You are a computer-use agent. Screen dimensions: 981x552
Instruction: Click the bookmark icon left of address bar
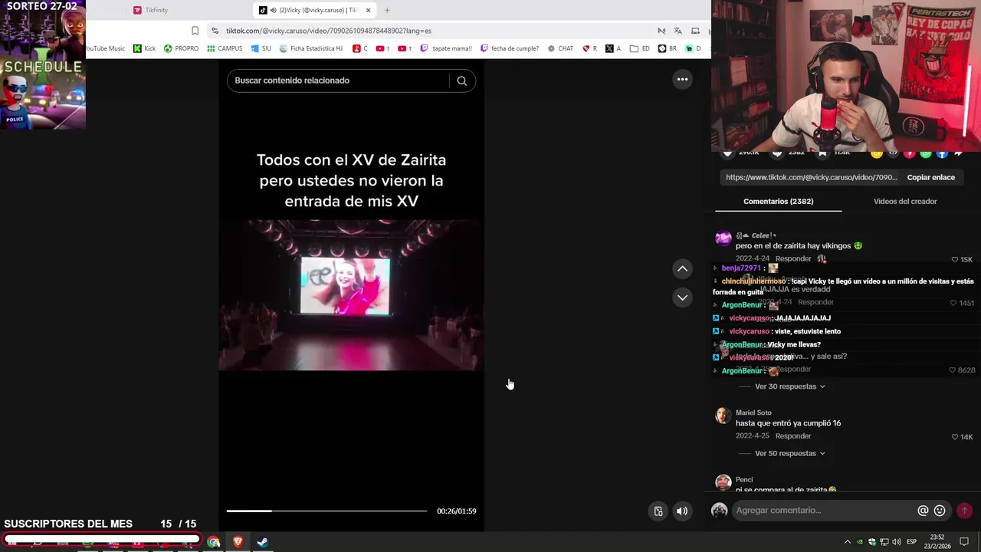coord(195,31)
